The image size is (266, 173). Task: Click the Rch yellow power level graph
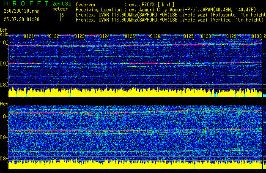click(135, 164)
